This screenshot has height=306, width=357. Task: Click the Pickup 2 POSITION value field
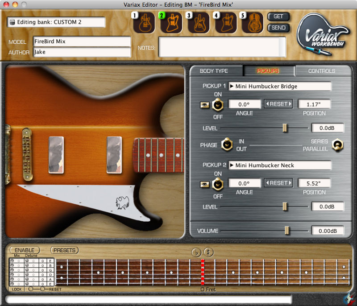[x=314, y=183]
